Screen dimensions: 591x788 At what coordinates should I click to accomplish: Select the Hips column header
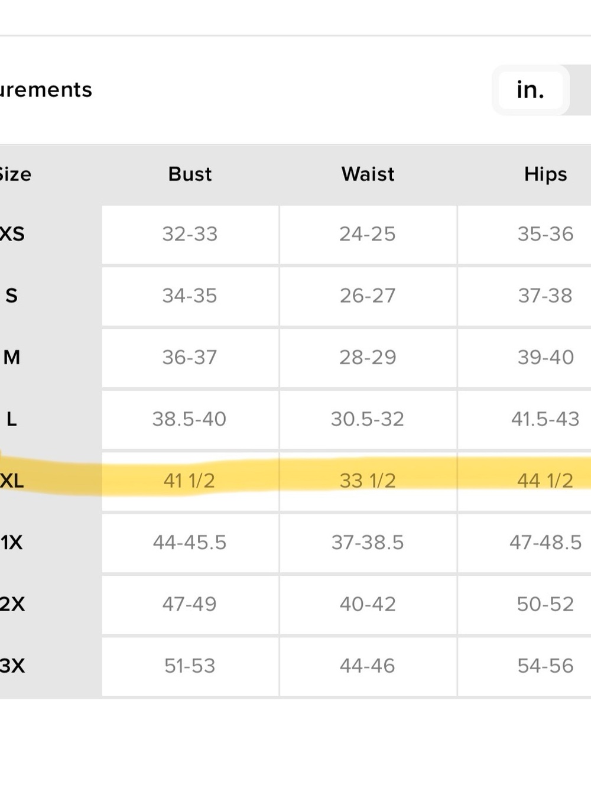pyautogui.click(x=545, y=174)
